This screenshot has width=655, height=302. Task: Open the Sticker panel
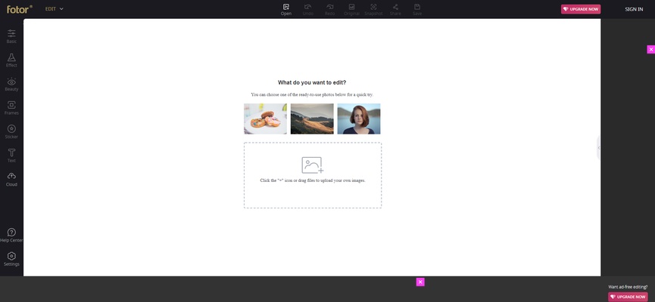pyautogui.click(x=11, y=131)
